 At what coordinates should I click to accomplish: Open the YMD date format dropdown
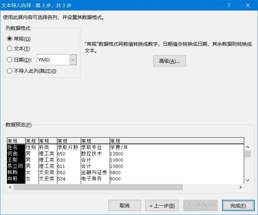[73, 60]
